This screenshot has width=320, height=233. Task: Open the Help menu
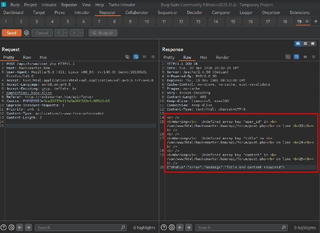(x=100, y=5)
